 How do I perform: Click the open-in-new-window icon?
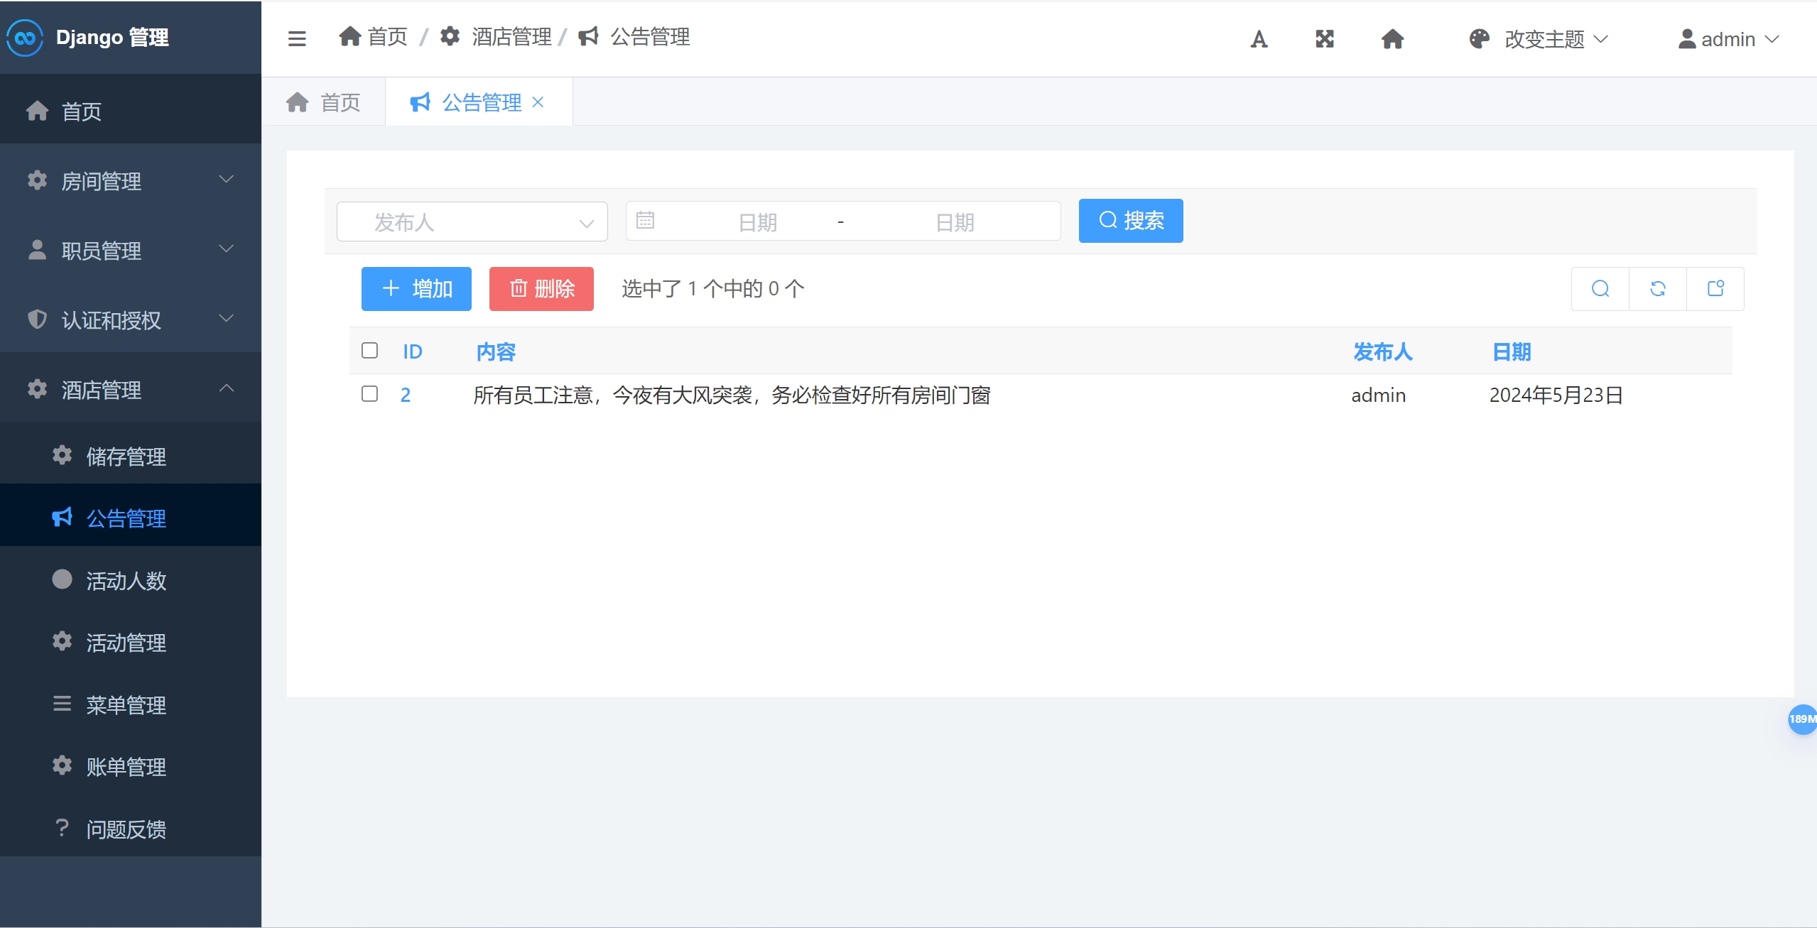coord(1715,289)
